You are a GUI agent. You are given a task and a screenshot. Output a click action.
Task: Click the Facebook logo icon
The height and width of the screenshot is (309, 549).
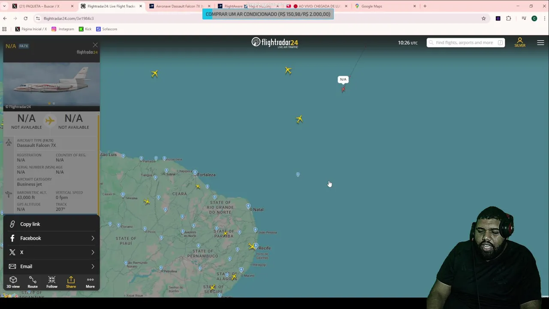[12, 238]
